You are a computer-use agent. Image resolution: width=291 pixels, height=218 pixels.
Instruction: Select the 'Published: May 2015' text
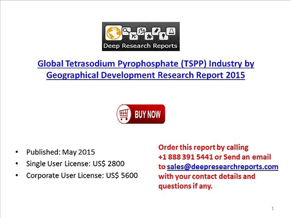61,152
